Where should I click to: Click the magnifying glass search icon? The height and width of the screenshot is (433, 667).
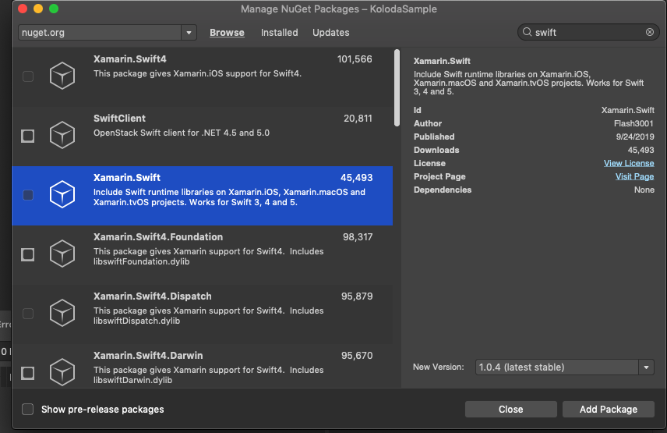[527, 33]
